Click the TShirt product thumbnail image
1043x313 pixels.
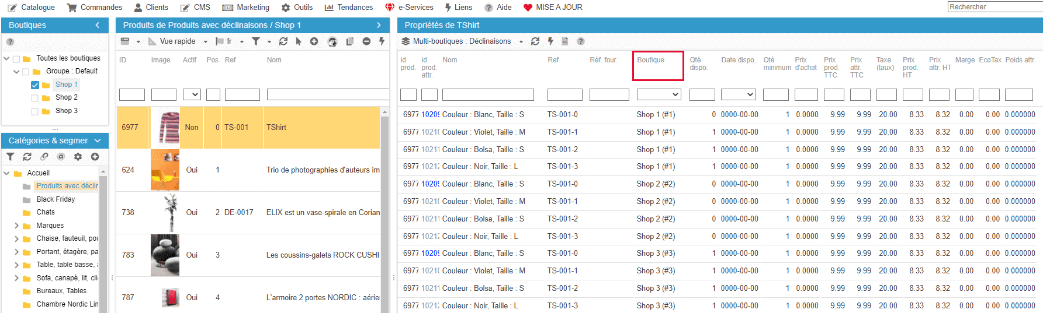[x=169, y=128]
